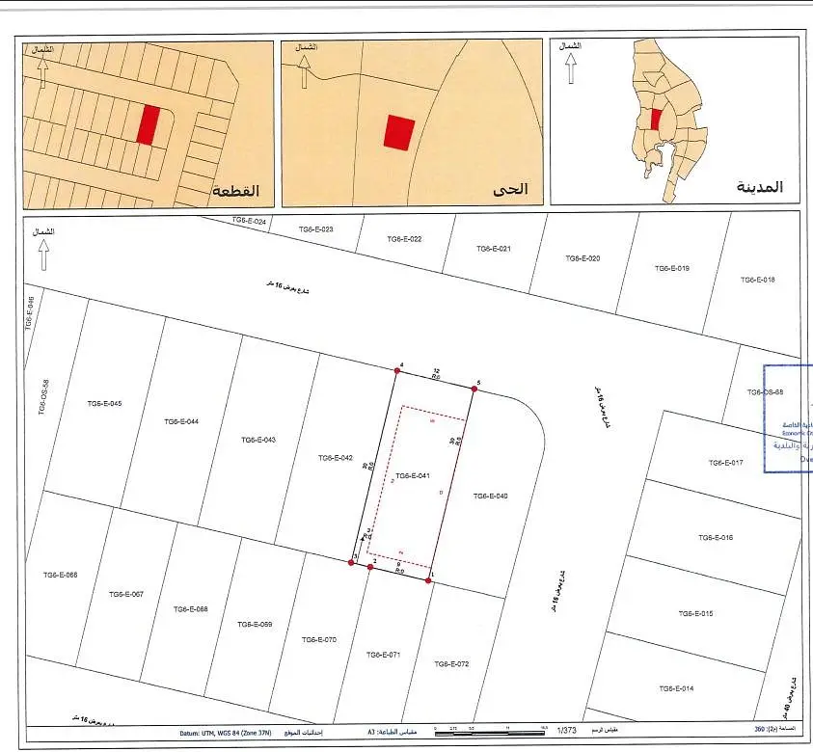This screenshot has width=813, height=752.
Task: Select red corner marker number 1
Action: pos(429,580)
